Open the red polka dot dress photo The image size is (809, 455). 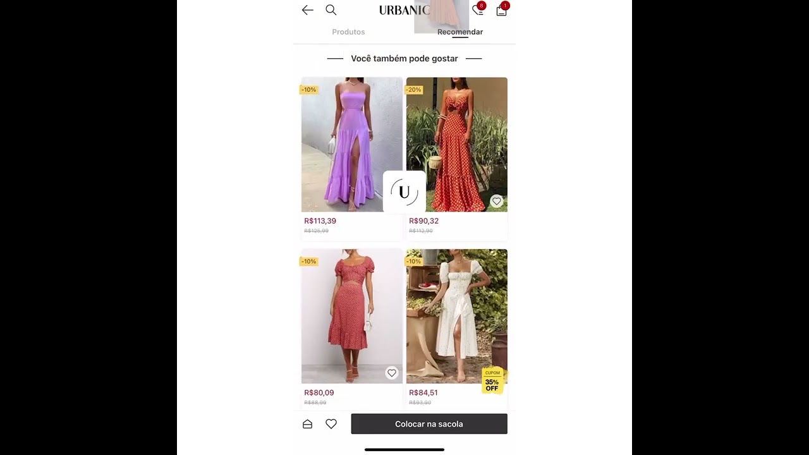pos(457,145)
